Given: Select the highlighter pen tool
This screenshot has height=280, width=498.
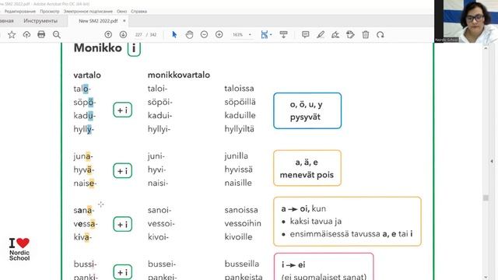Looking at the screenshot, I should [321, 34].
